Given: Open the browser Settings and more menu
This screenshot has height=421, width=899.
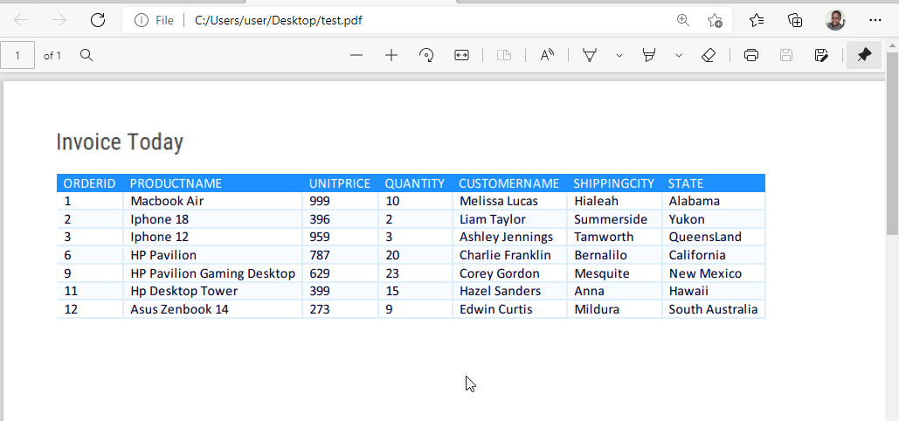Looking at the screenshot, I should [x=875, y=21].
